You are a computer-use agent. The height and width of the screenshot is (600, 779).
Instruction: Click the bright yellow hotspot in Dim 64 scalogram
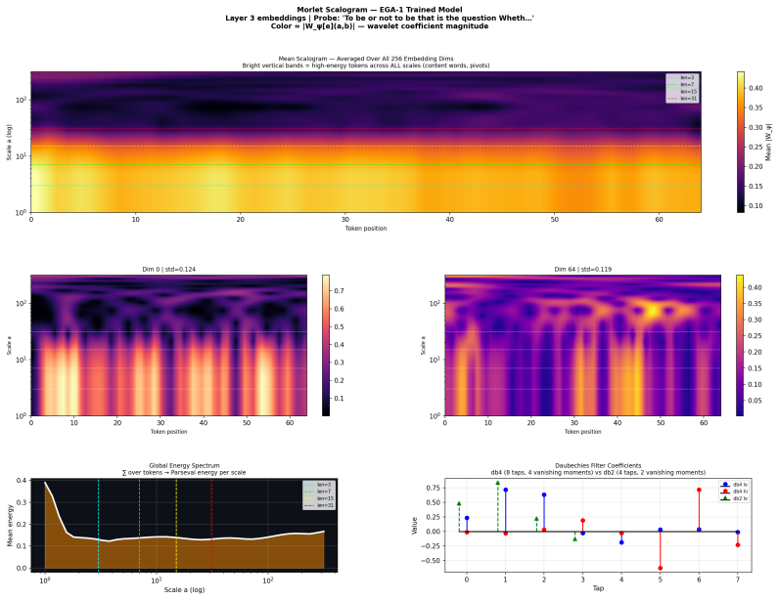point(653,311)
